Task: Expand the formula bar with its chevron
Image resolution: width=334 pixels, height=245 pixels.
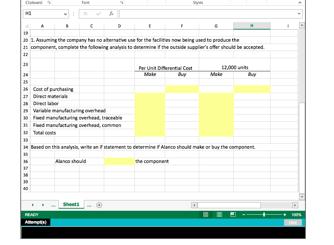Action: [x=299, y=14]
